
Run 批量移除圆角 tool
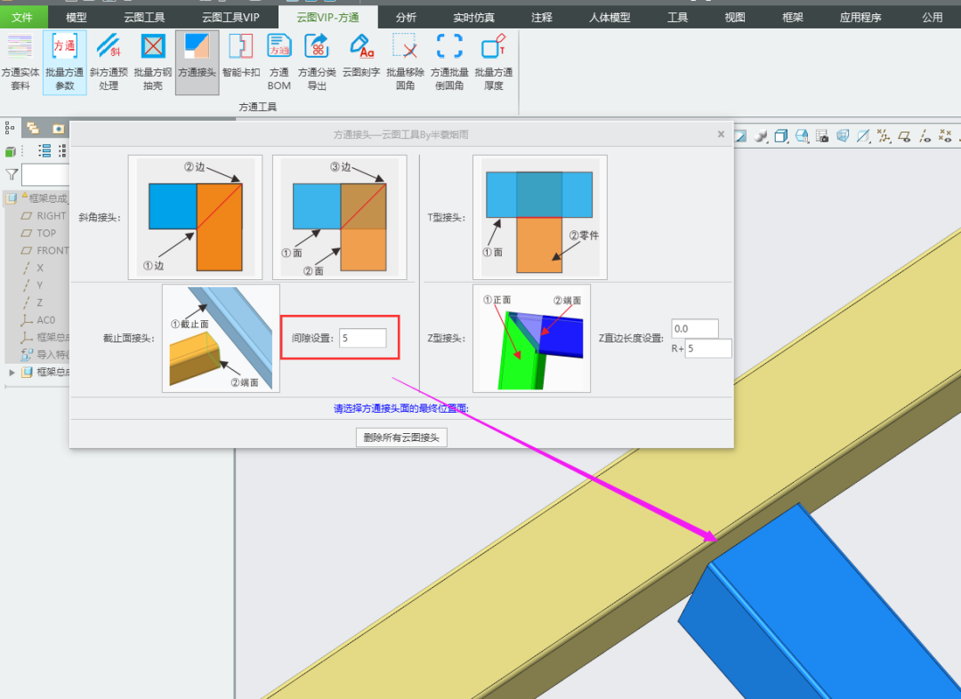click(405, 62)
